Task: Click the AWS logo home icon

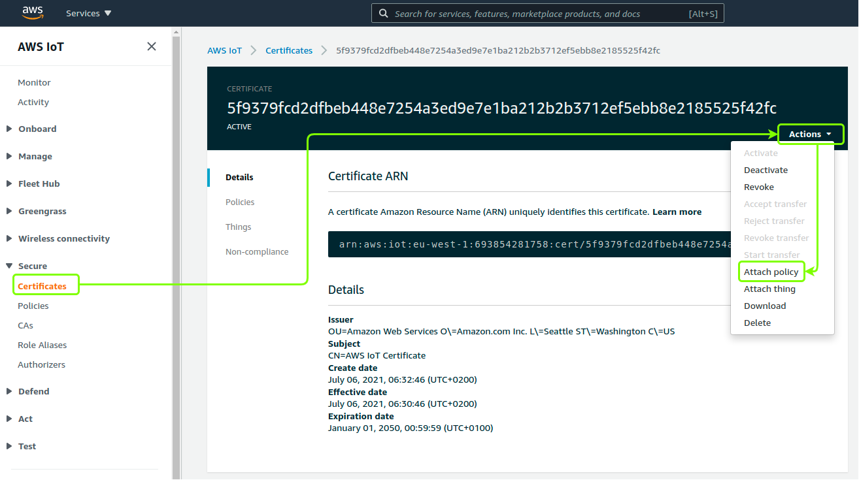Action: coord(33,12)
